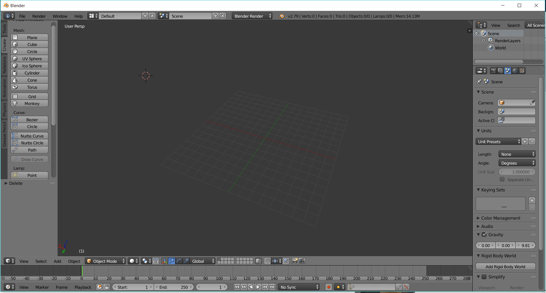Open the World properties tab (globe icon)
The height and width of the screenshot is (293, 546).
pyautogui.click(x=515, y=71)
